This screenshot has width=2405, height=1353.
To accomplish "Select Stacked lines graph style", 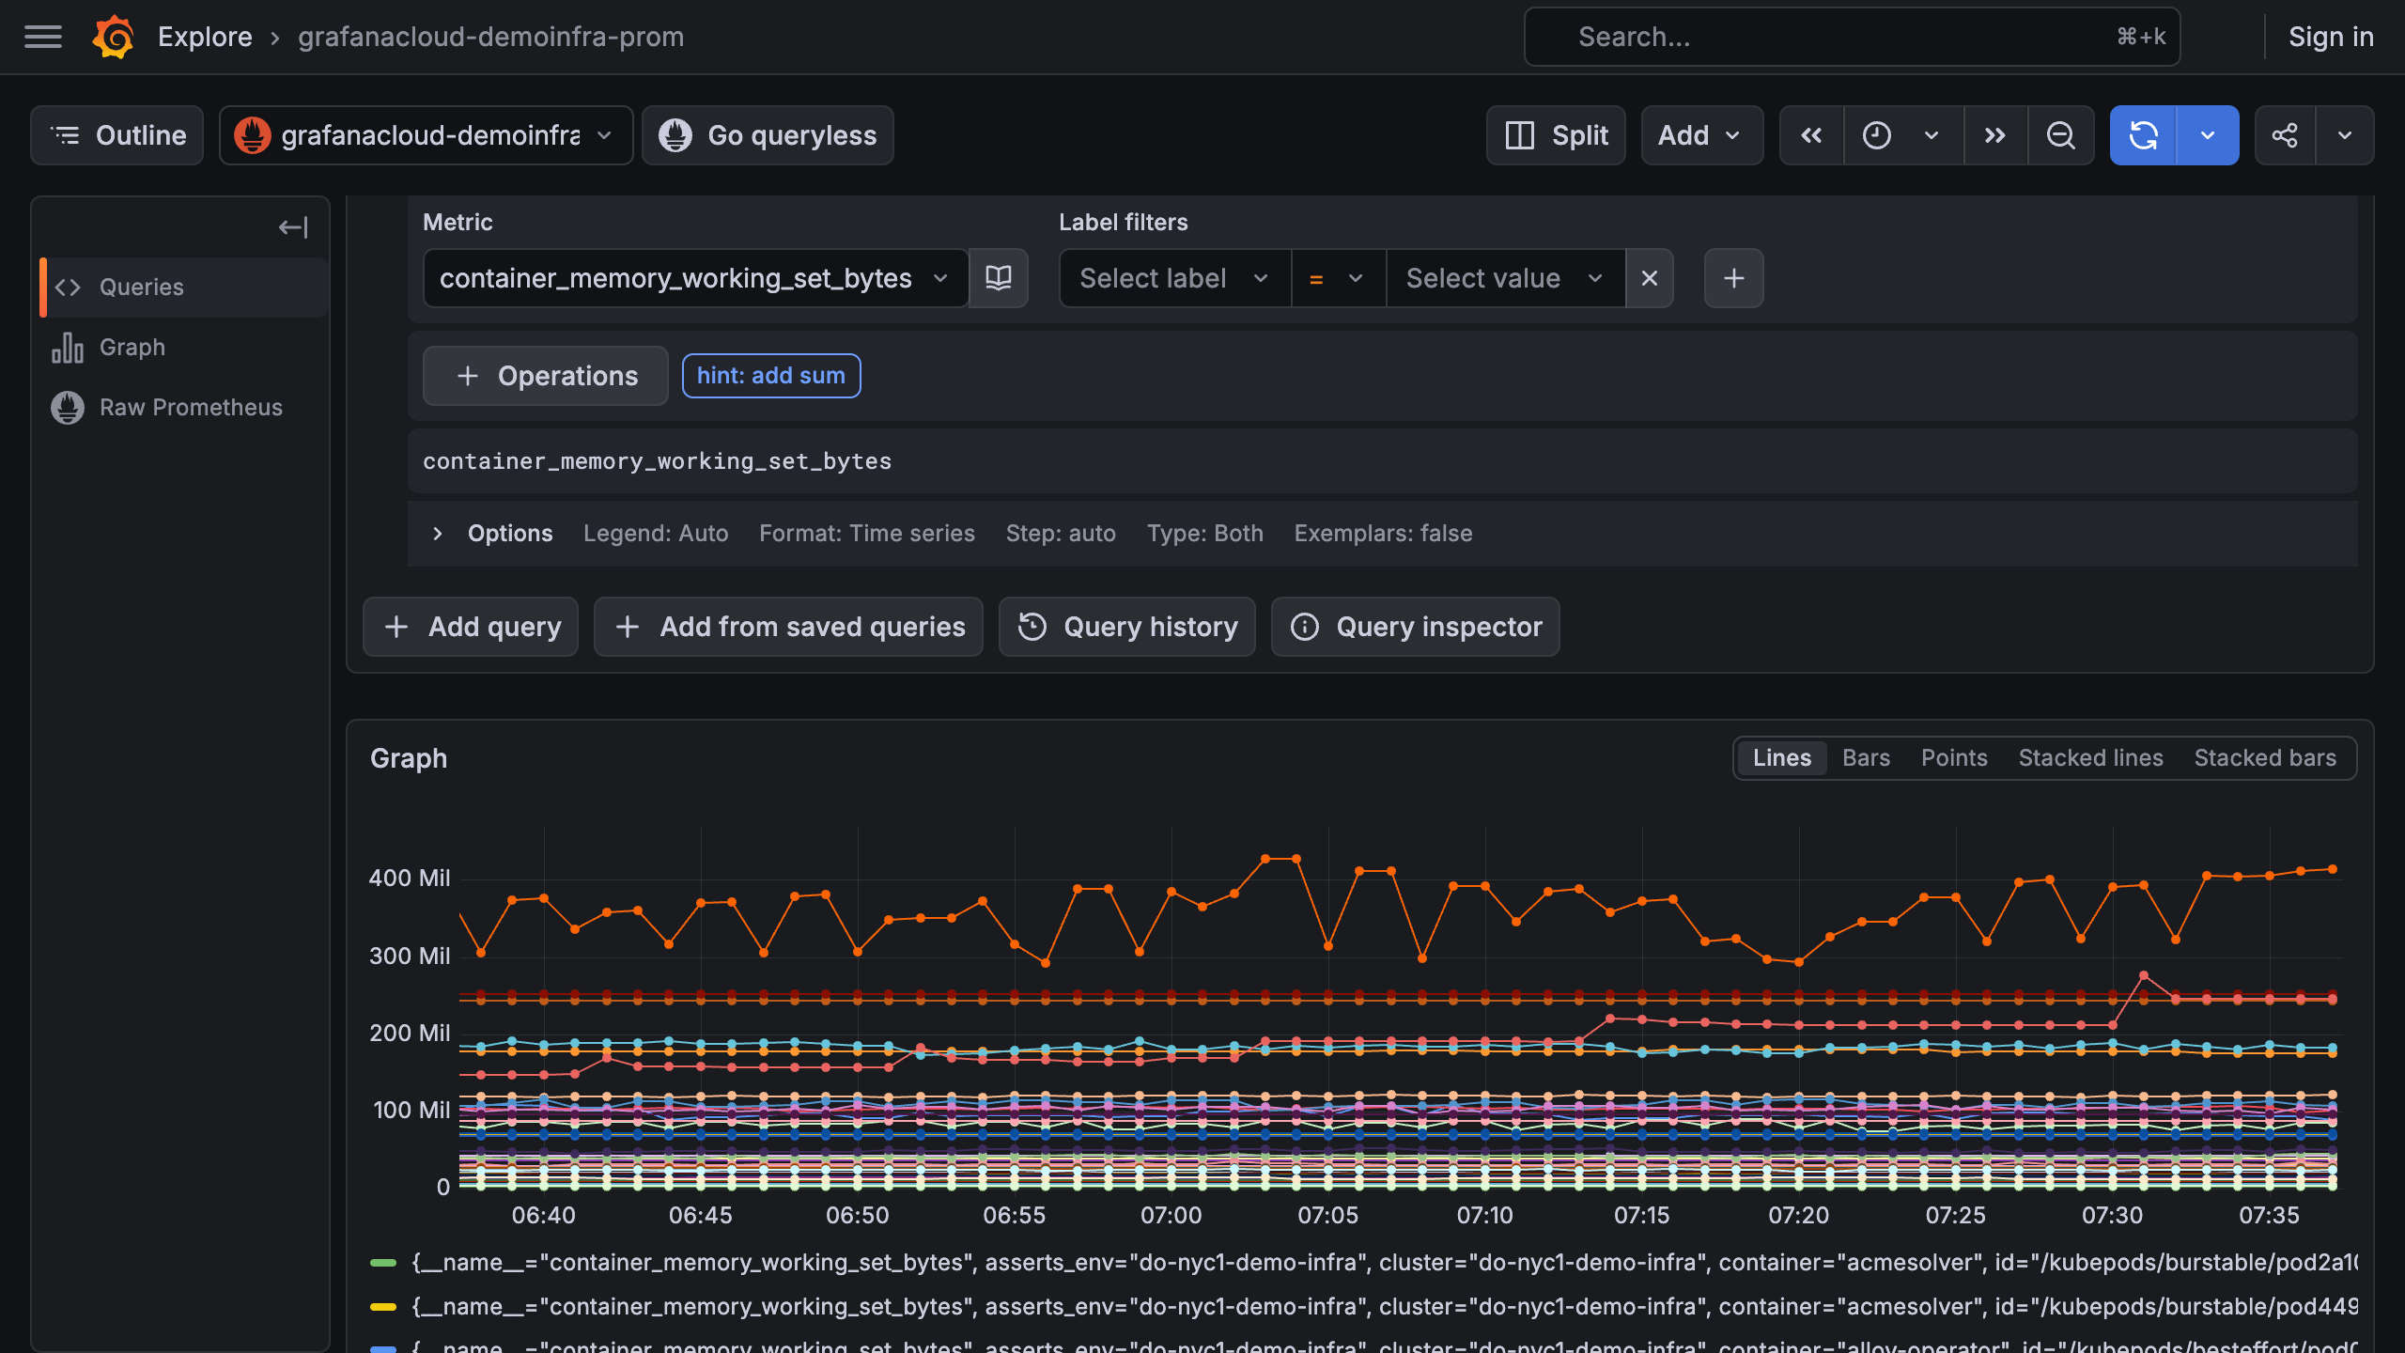I will click(x=2090, y=758).
